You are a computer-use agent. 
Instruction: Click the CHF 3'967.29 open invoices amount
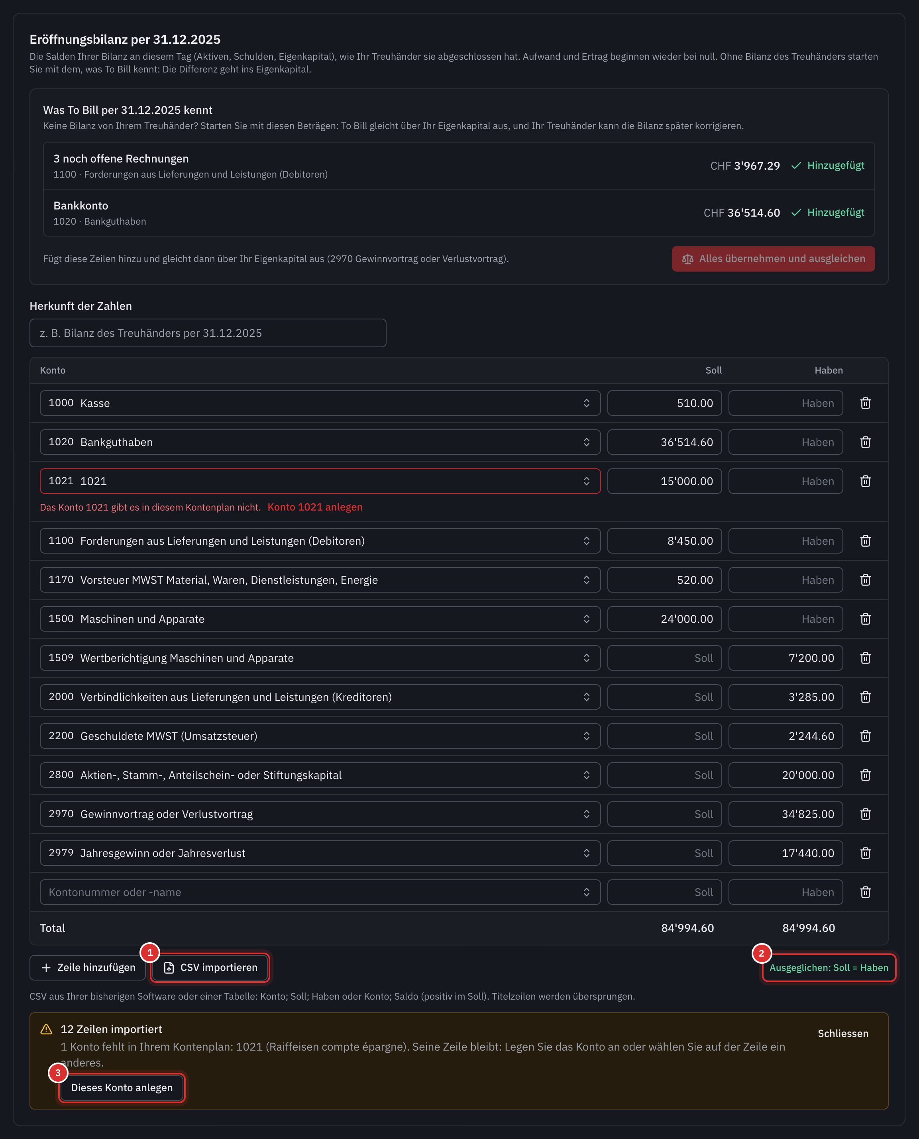(x=745, y=166)
